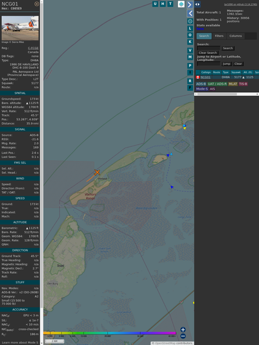The image size is (259, 345).
Task: Zoom out with the minus icon
Action: click(x=183, y=336)
